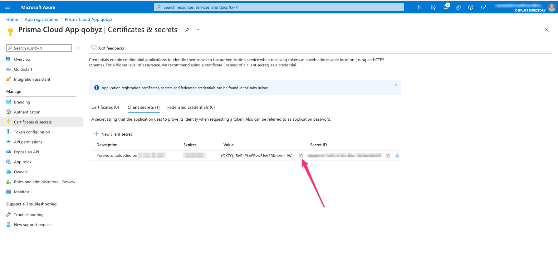
Task: Click the blue info icon in the banner
Action: (97, 88)
